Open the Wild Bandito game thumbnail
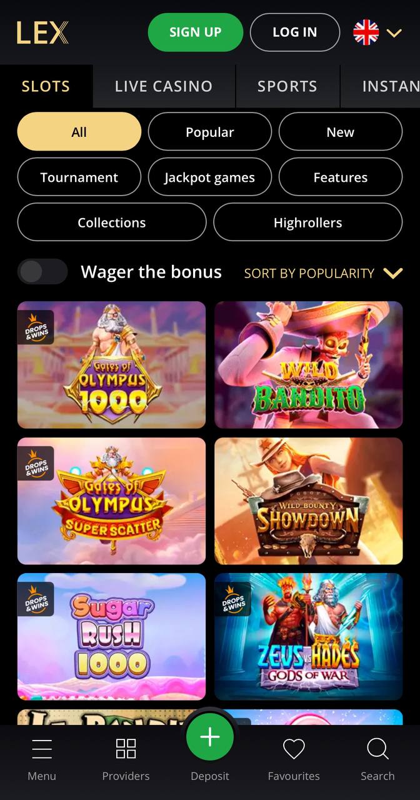This screenshot has height=800, width=420. click(309, 365)
